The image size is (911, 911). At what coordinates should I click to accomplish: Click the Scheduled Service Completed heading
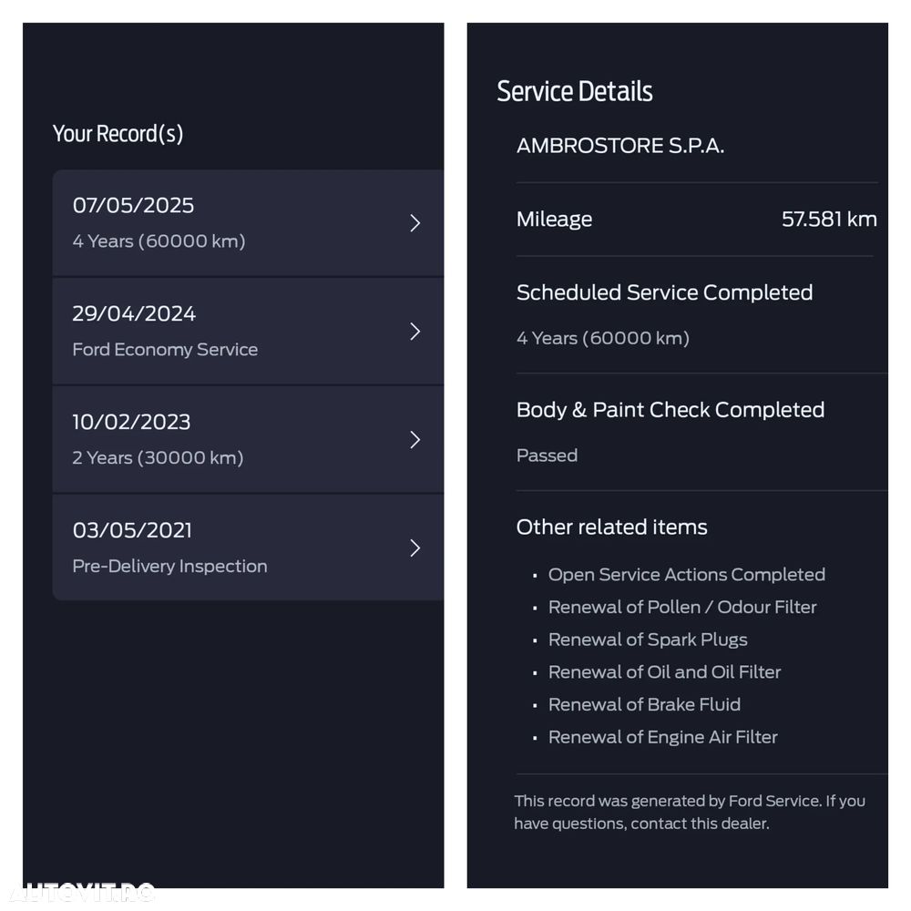(x=664, y=292)
